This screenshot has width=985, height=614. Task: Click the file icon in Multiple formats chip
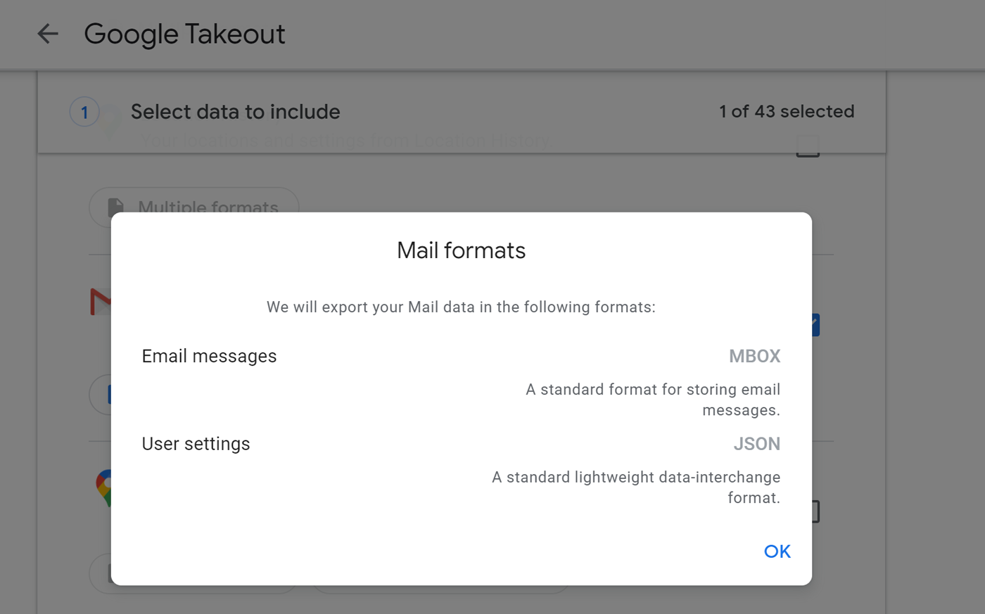point(115,207)
